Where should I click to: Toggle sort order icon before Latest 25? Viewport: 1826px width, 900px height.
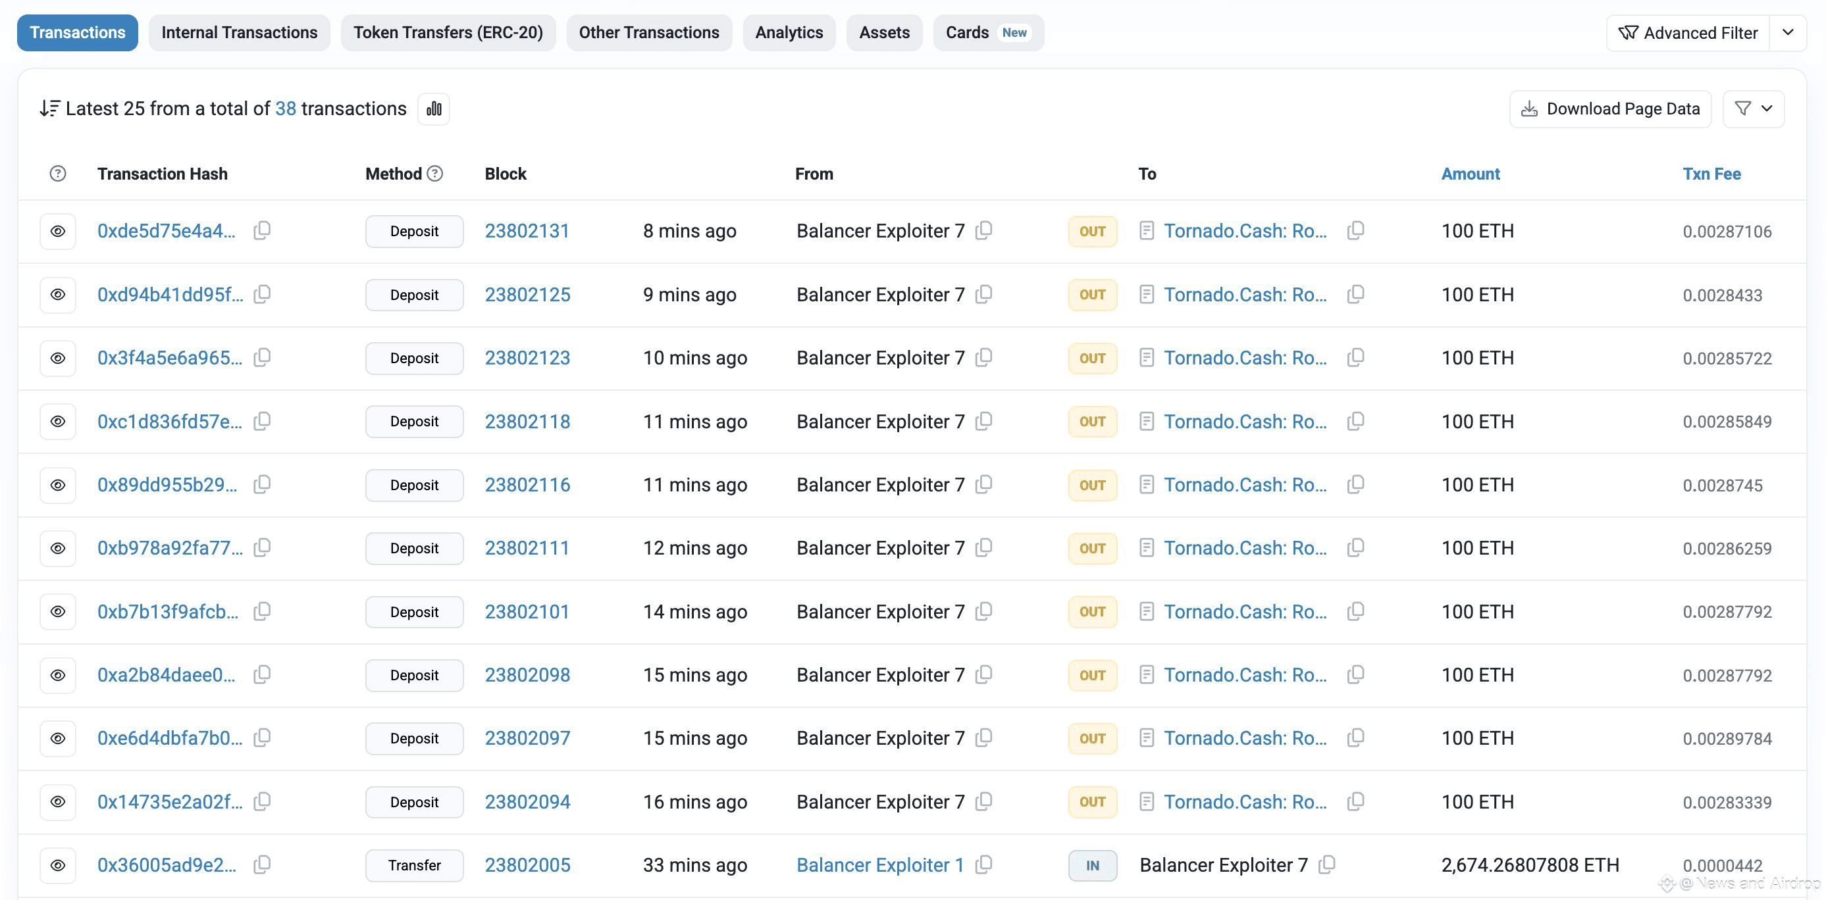[x=49, y=109]
